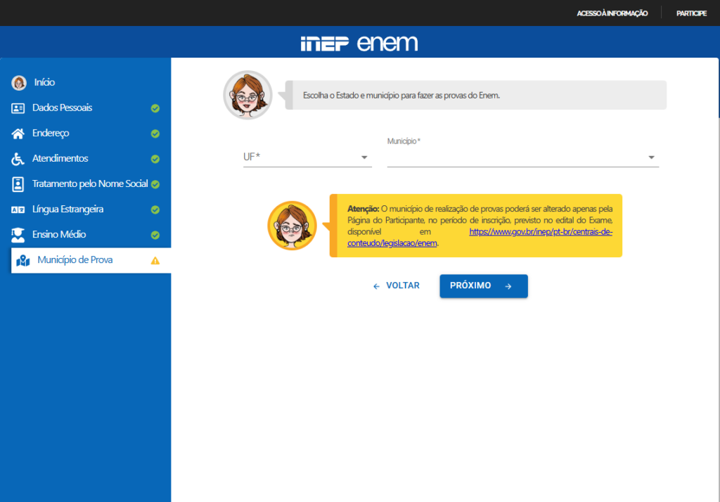
Task: Click the Atendimentos wheelchair icon
Action: click(x=18, y=159)
